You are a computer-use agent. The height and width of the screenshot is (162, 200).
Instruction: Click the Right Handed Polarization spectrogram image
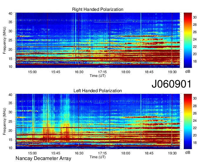(x=98, y=40)
